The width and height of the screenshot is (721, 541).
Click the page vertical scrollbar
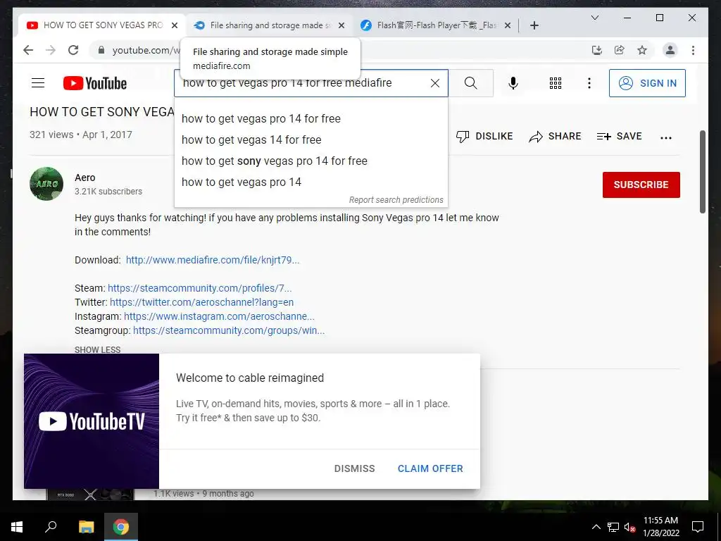pyautogui.click(x=703, y=172)
